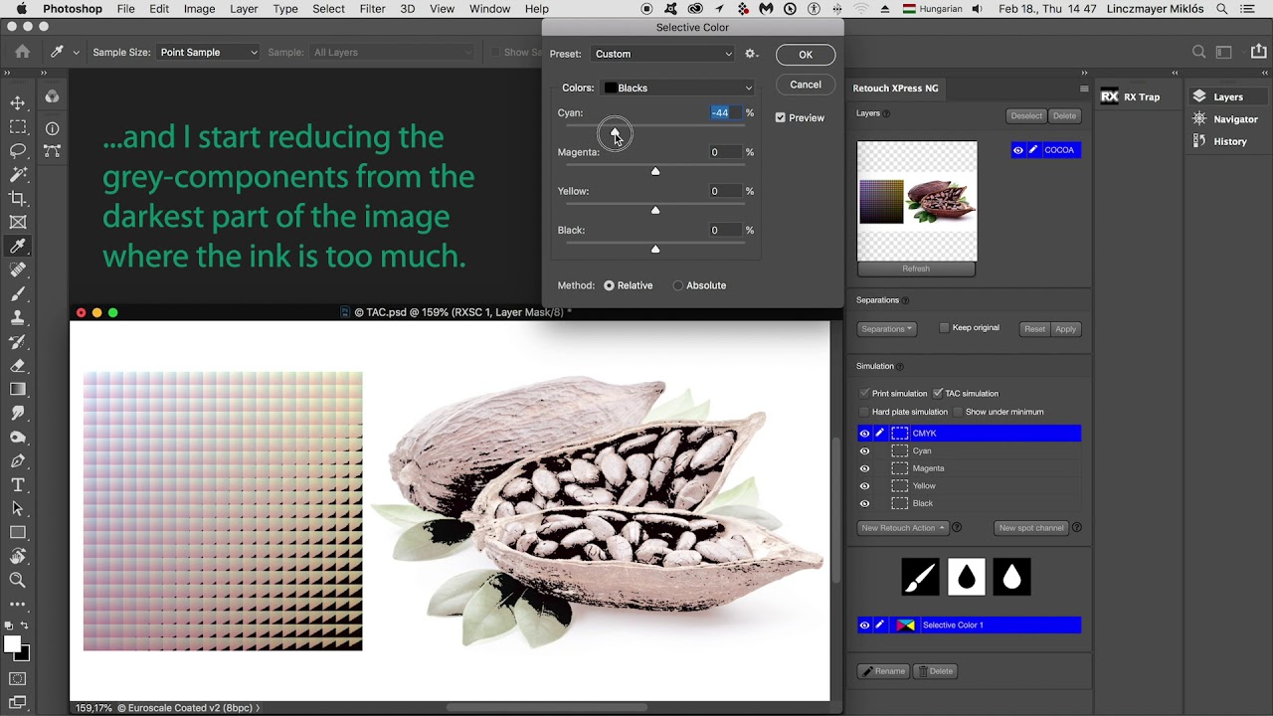Screen dimensions: 1273x716
Task: Select the Eyedropper tool in toolbar
Action: click(18, 246)
